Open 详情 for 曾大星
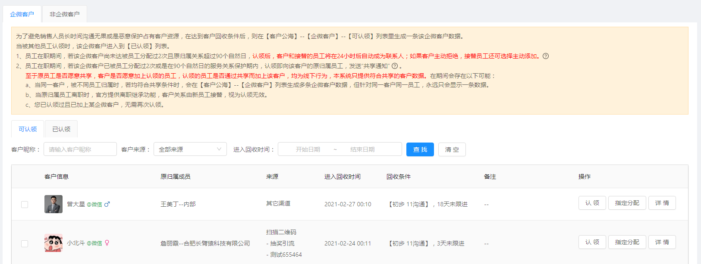The width and height of the screenshot is (701, 264). coord(662,203)
